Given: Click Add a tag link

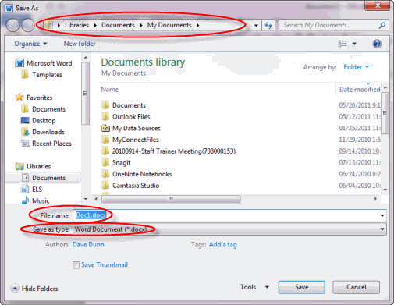Looking at the screenshot, I should coord(223,244).
